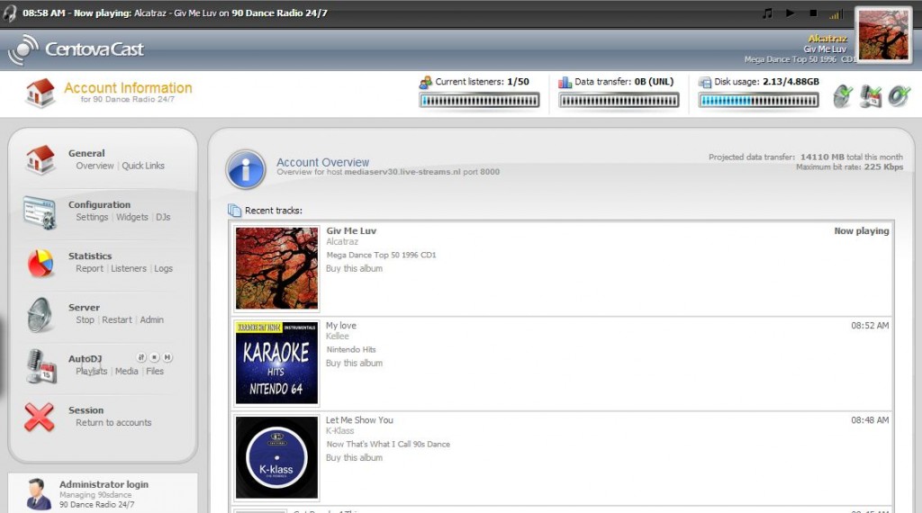Click the server status speaker icon

(x=843, y=95)
